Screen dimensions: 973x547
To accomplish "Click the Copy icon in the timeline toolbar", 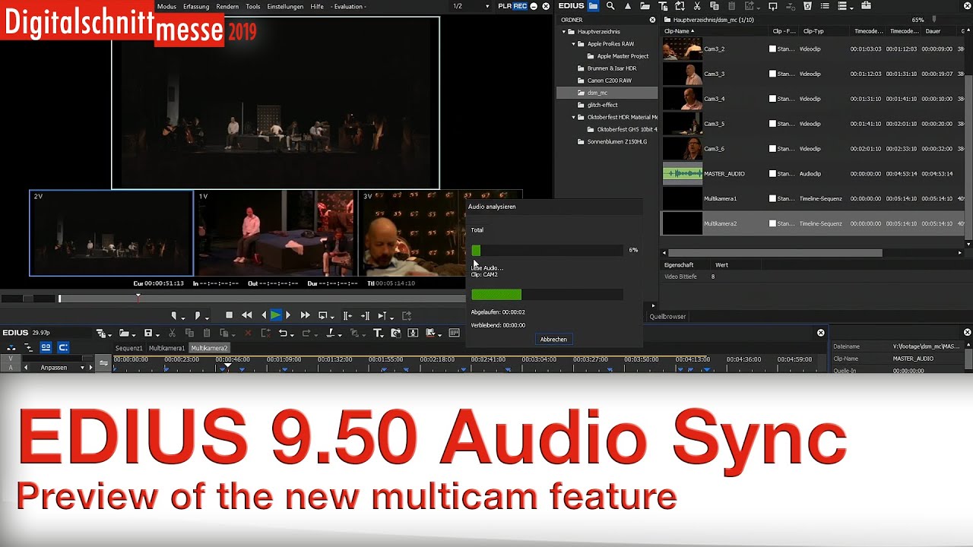I will (x=189, y=333).
